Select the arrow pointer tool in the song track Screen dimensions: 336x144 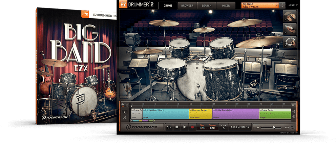point(124,112)
